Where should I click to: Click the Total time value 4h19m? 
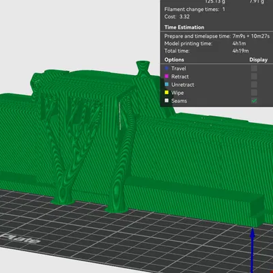240,51
